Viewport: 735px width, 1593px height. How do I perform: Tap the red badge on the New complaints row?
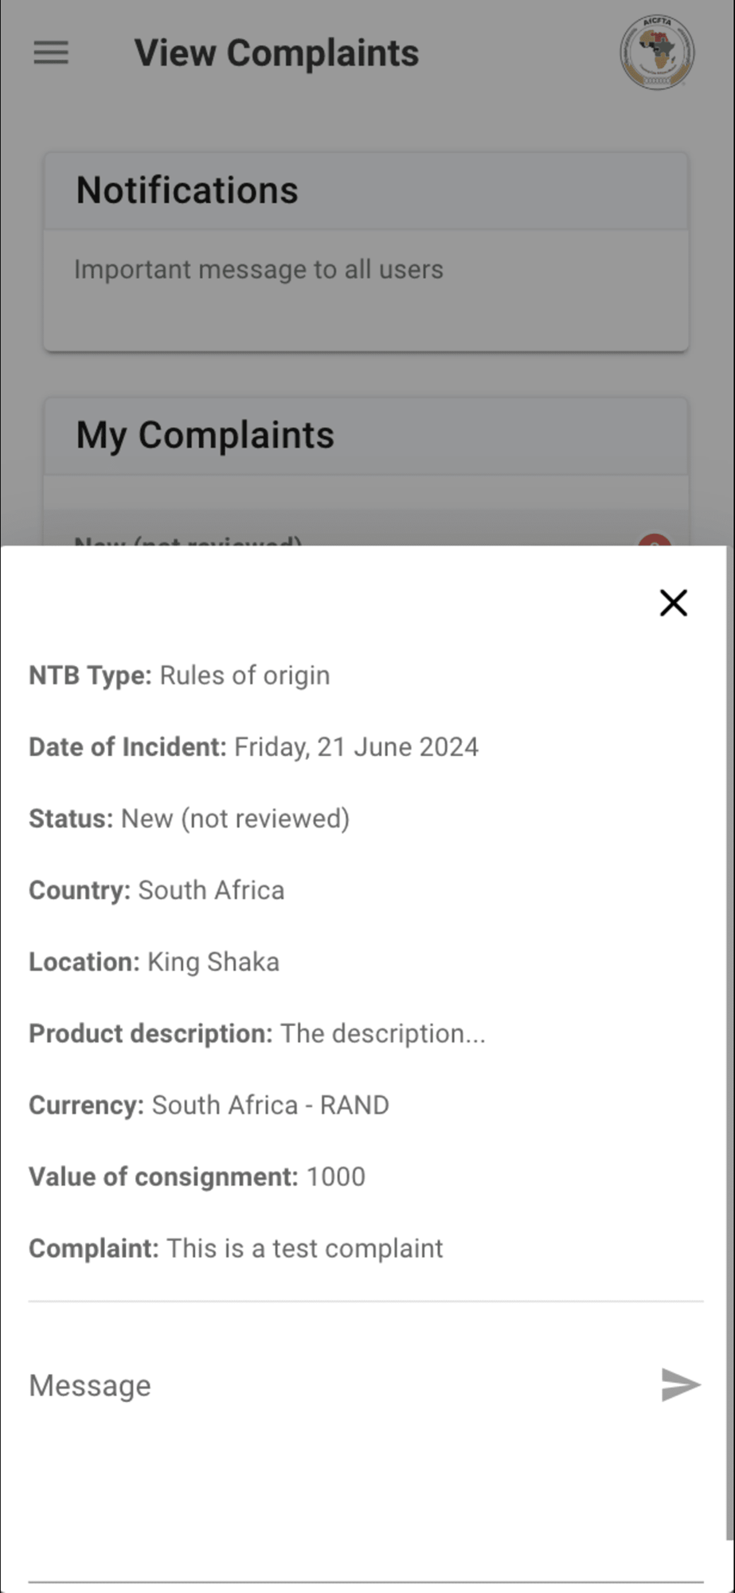655,541
